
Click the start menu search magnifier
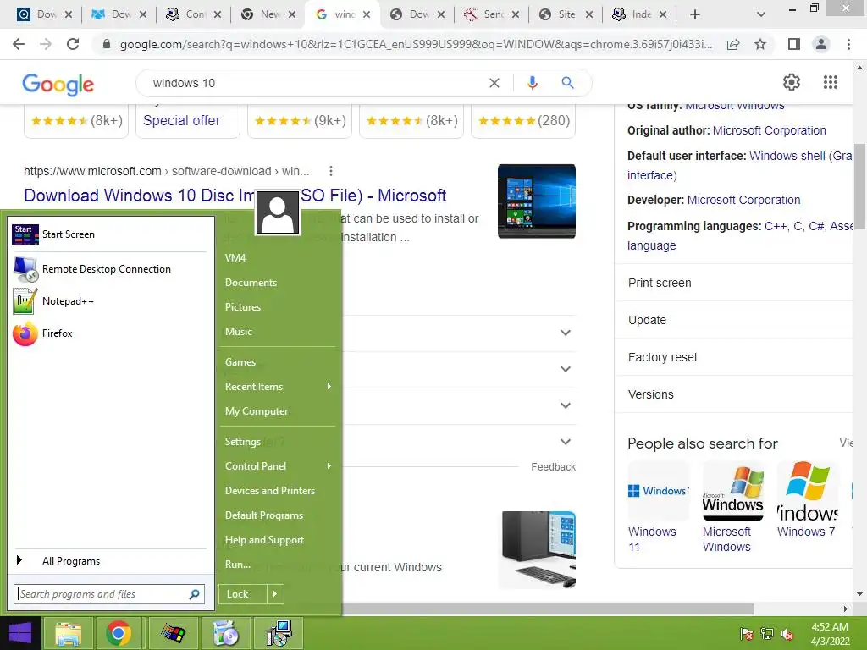(x=194, y=594)
